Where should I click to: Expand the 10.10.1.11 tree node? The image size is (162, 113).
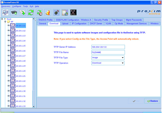pyautogui.click(x=8, y=25)
